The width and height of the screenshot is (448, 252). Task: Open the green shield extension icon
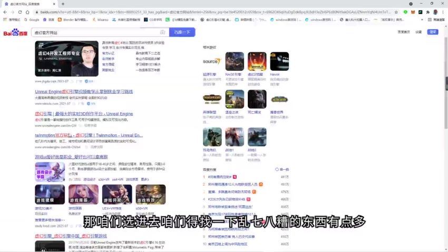[x=405, y=12]
